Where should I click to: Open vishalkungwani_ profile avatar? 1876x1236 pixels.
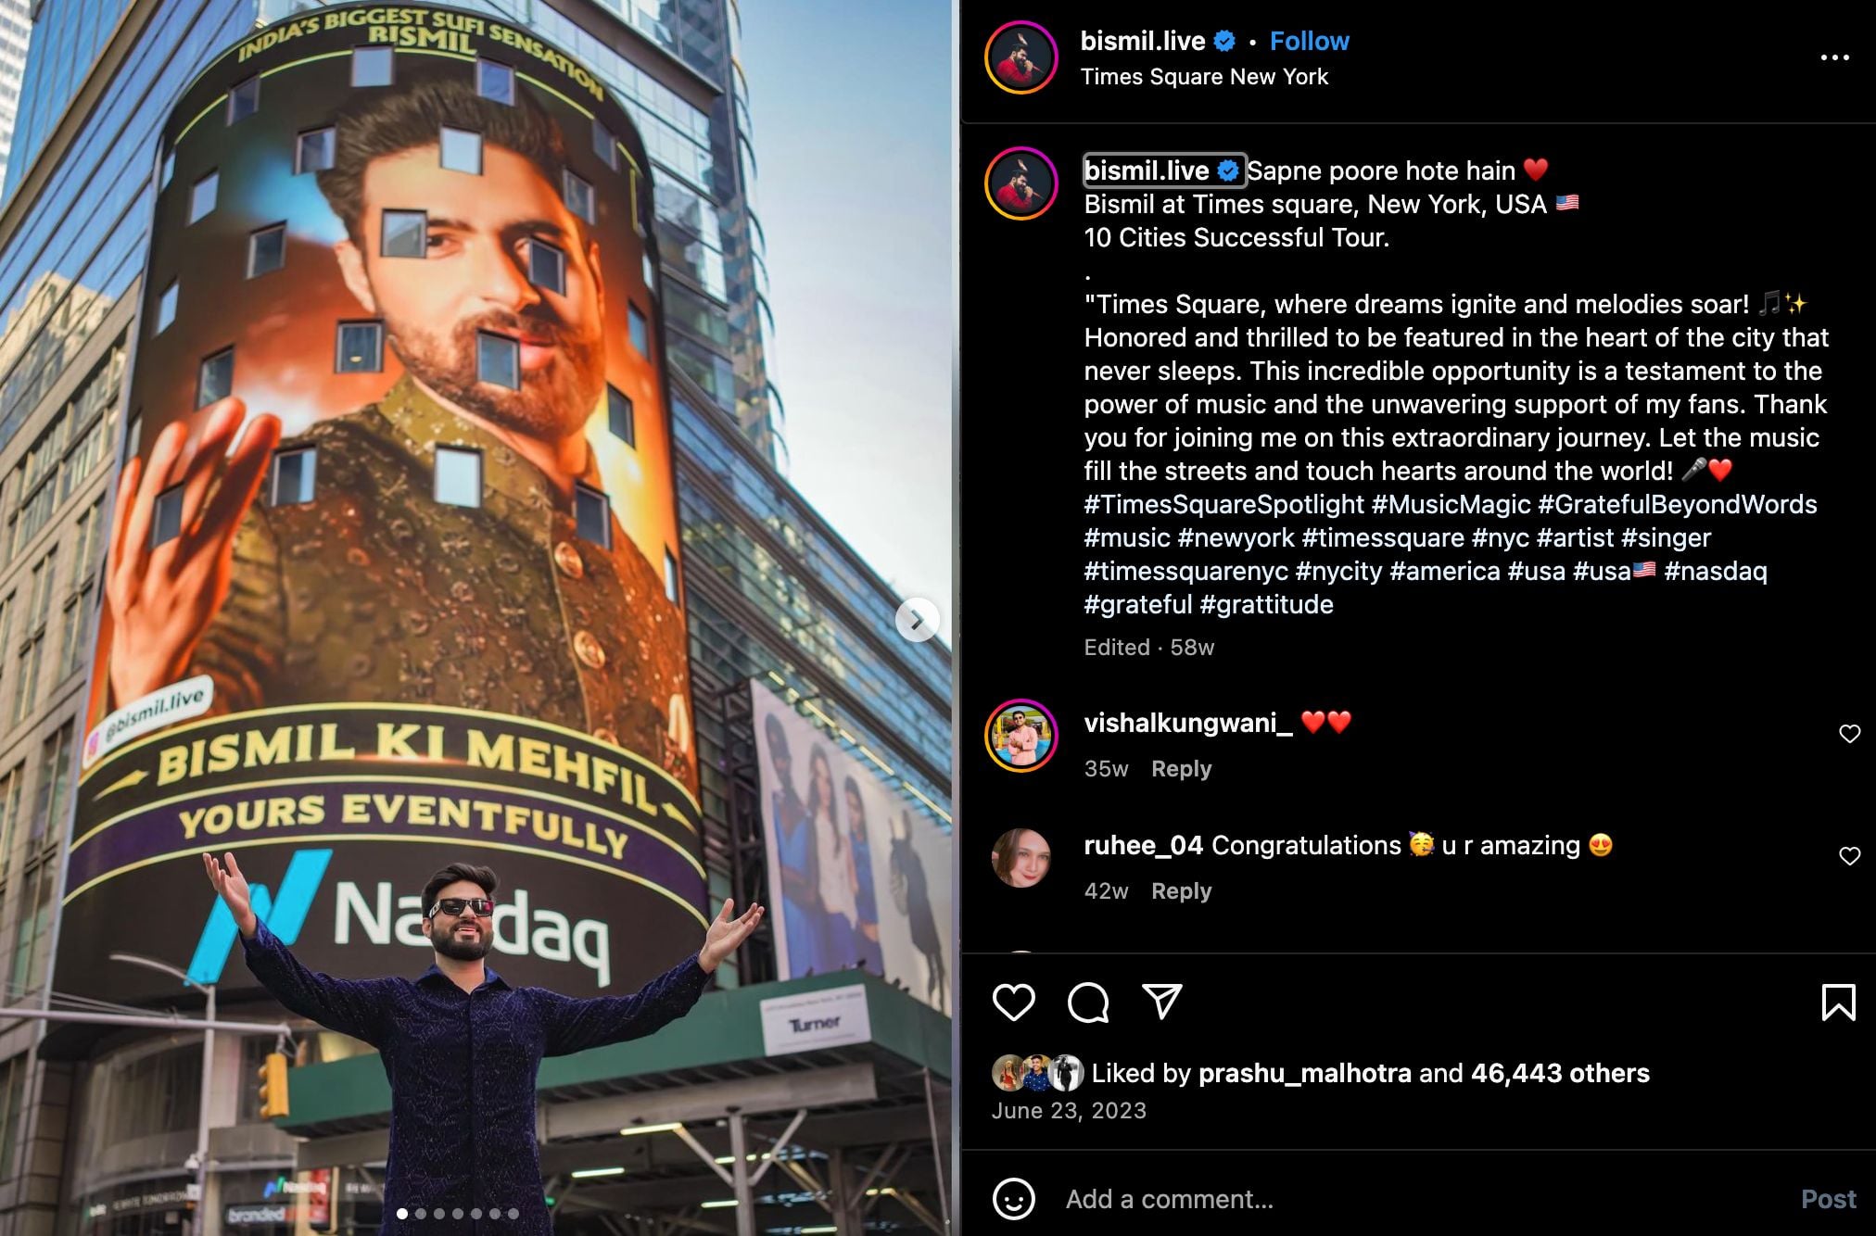(x=1021, y=736)
